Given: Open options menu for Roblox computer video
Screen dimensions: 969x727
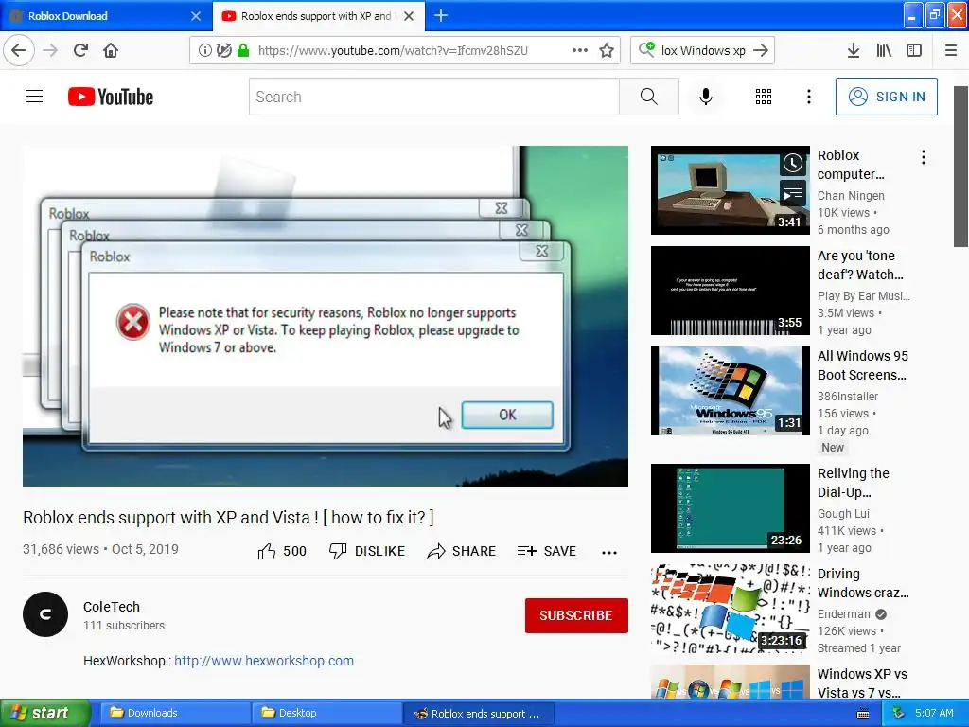Looking at the screenshot, I should point(924,157).
